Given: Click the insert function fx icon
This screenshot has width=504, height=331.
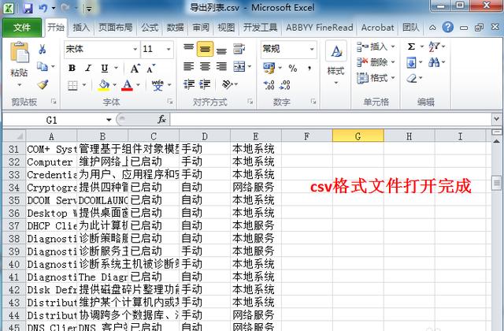Looking at the screenshot, I should pyautogui.click(x=161, y=119).
